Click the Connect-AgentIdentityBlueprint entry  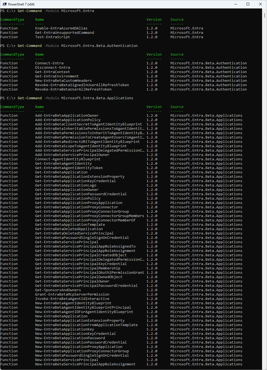[68, 159]
